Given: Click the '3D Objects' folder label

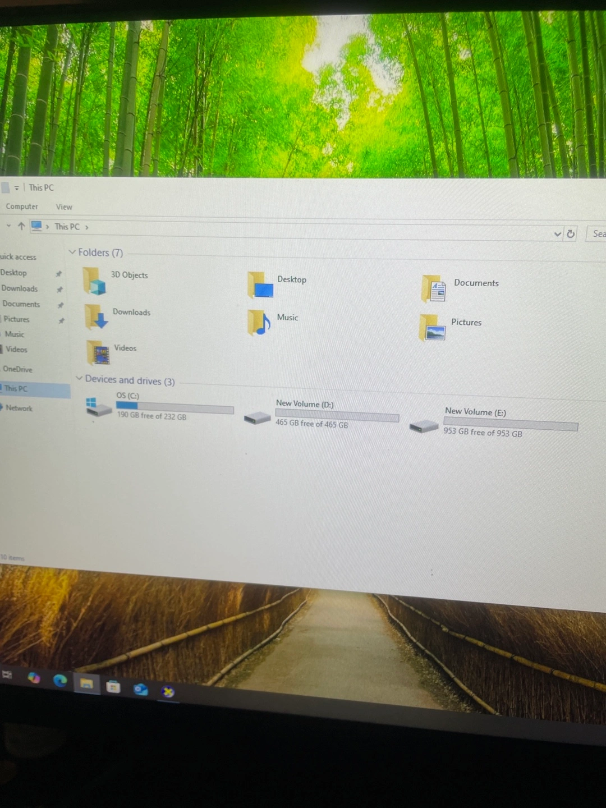Looking at the screenshot, I should pyautogui.click(x=129, y=275).
